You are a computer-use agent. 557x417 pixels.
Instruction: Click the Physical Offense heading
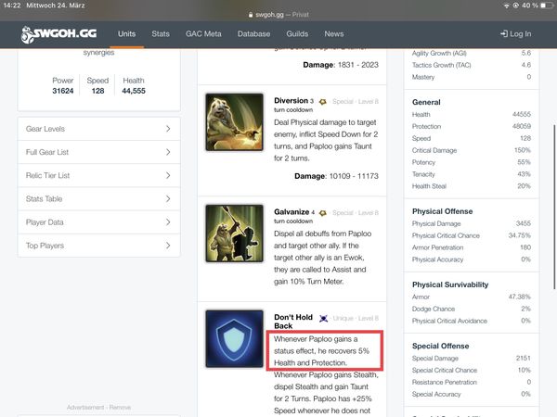(442, 211)
